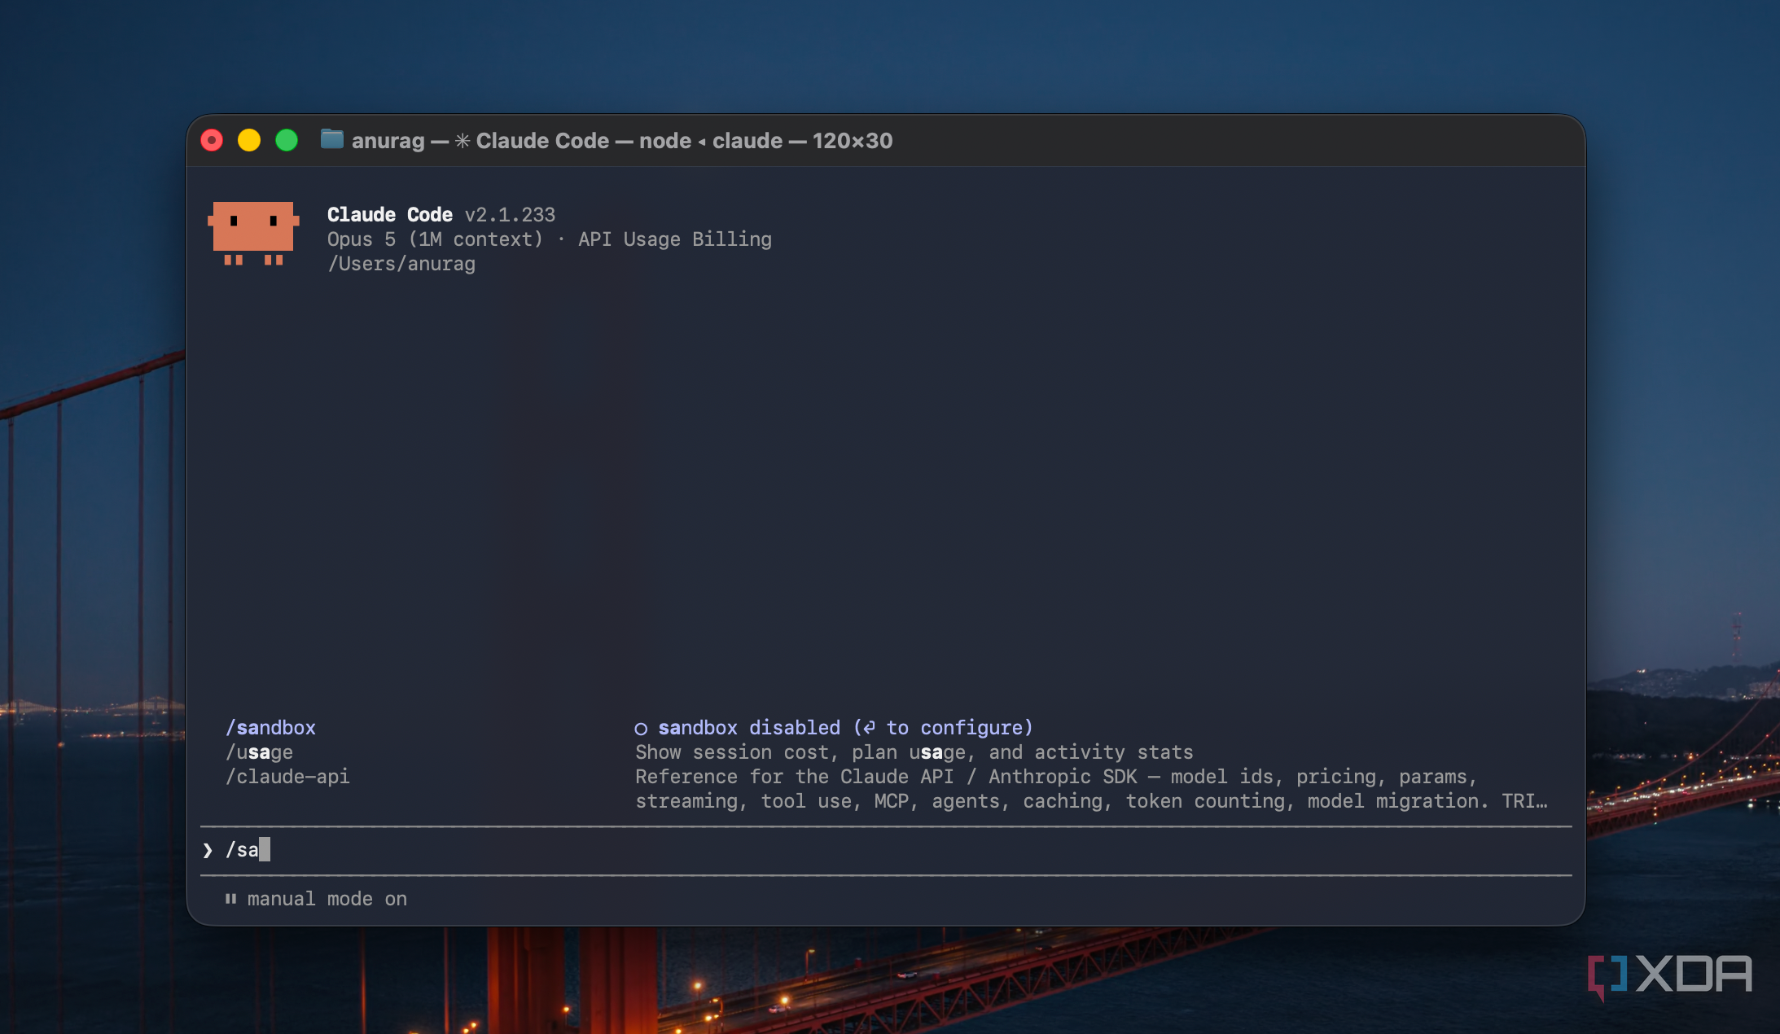The height and width of the screenshot is (1034, 1780).
Task: Close the terminal window with the red button
Action: coord(212,141)
